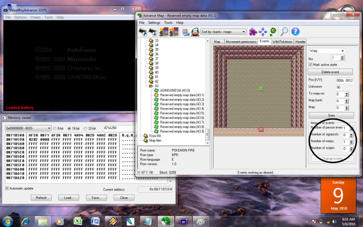Click the Delete event button

(x=330, y=72)
